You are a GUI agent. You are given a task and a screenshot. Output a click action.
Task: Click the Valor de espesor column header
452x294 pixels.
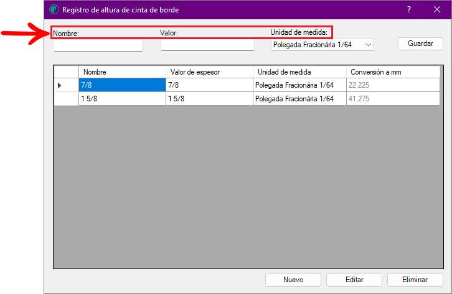[209, 72]
